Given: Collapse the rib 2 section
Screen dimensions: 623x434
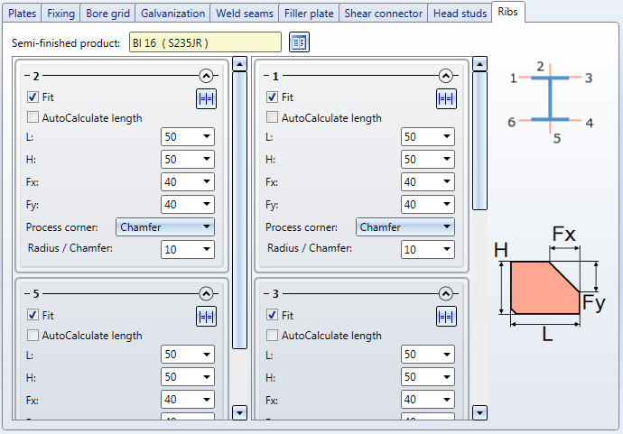Looking at the screenshot, I should tap(206, 78).
